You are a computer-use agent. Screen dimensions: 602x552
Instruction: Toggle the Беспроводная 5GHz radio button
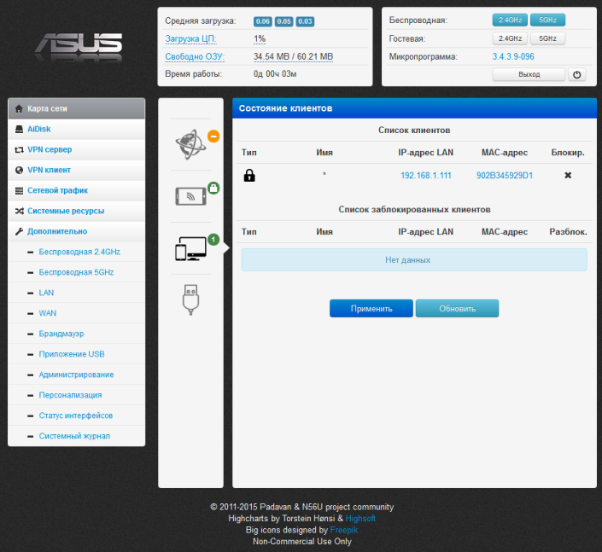[x=547, y=20]
